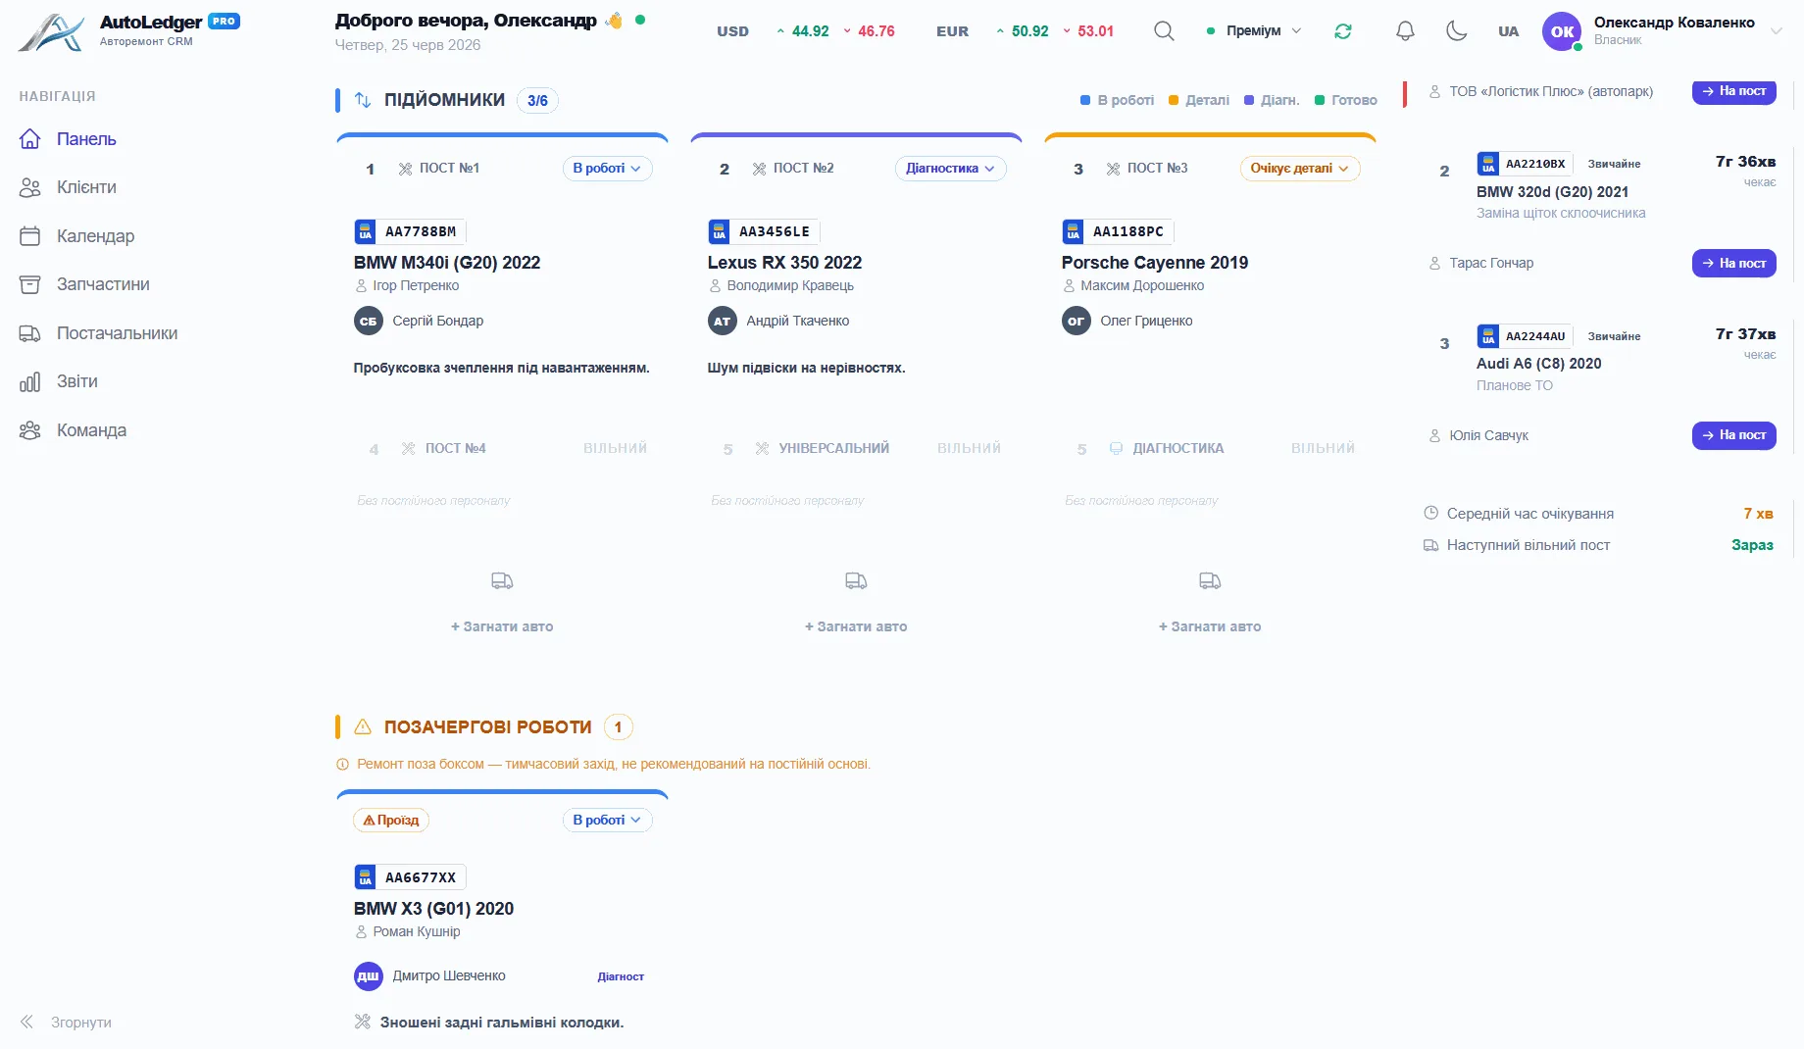Toggle the В роботі legend filter
1804x1049 pixels.
point(1117,100)
